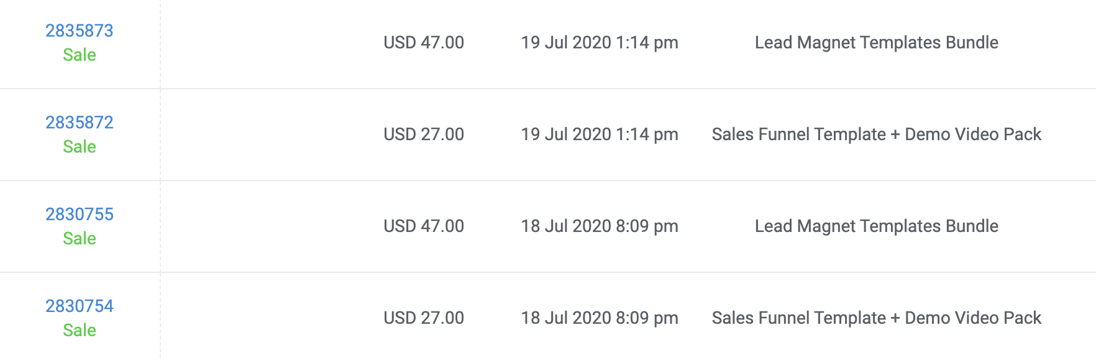Select USD 47.00 amount for transaction 2830755
The height and width of the screenshot is (361, 1096).
click(424, 226)
